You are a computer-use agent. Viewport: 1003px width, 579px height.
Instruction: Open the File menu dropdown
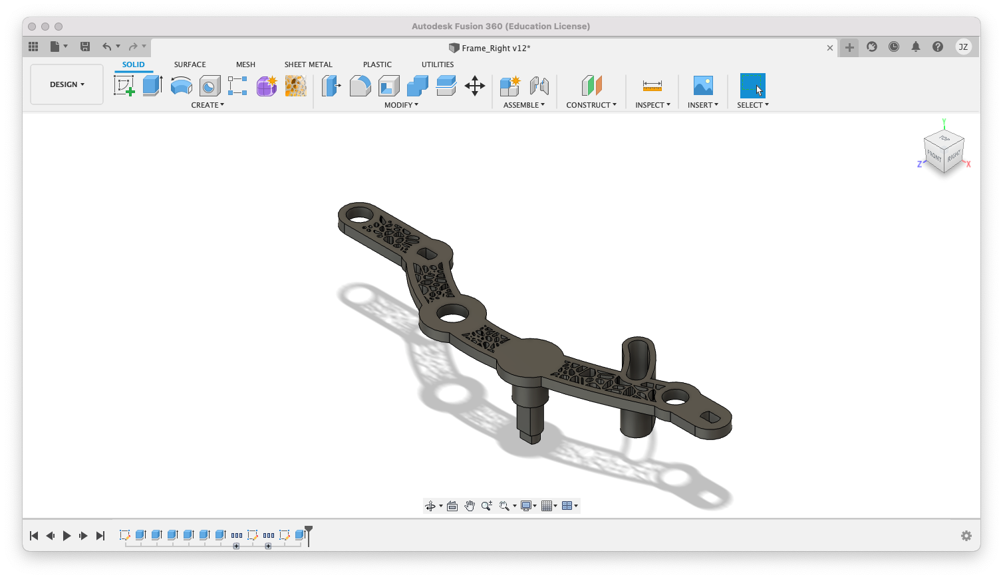[59, 47]
